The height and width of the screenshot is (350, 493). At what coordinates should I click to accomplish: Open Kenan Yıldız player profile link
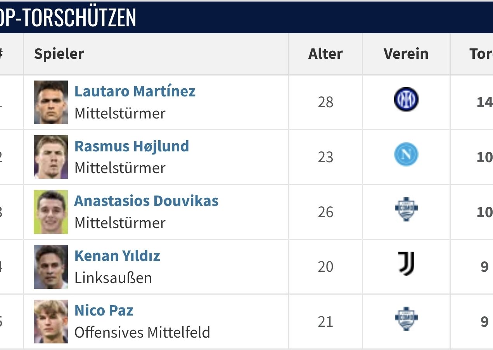pyautogui.click(x=117, y=256)
